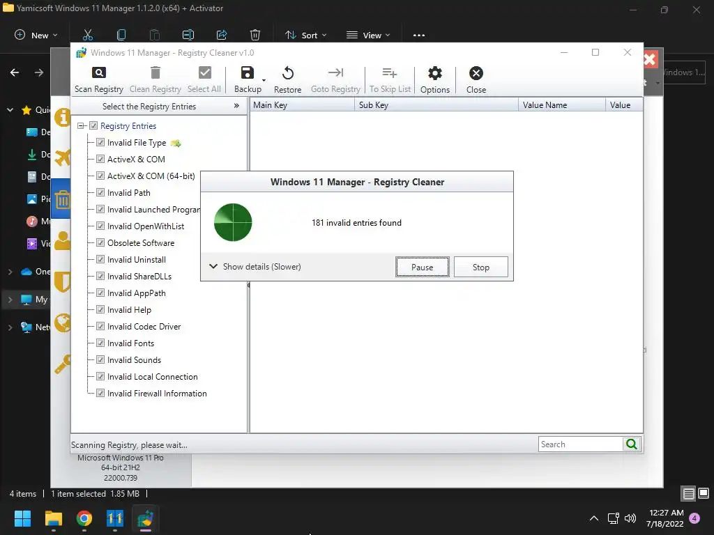Switch to large thumbnails view icon
Screen dimensions: 714x535
704,494
